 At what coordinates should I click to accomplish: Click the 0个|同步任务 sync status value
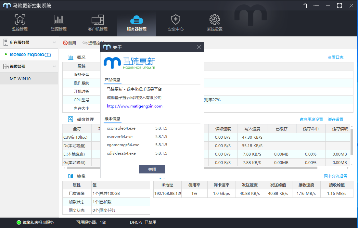click(121, 210)
